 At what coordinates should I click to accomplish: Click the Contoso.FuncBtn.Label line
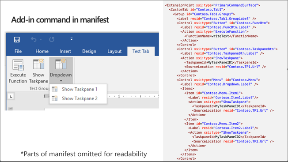tap(218, 27)
